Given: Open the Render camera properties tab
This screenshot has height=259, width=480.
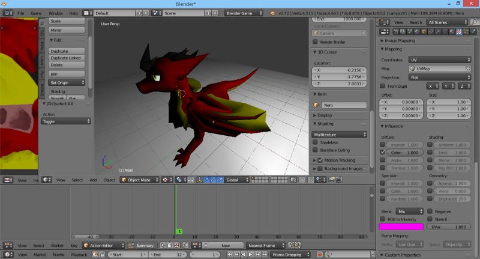Looking at the screenshot, I should coord(396,32).
